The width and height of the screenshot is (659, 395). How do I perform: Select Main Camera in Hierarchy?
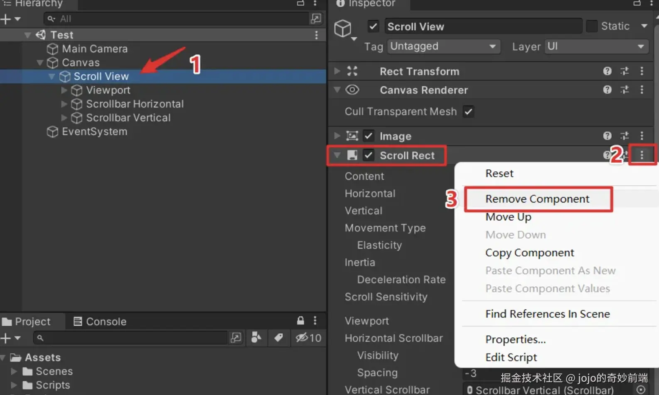click(x=95, y=49)
